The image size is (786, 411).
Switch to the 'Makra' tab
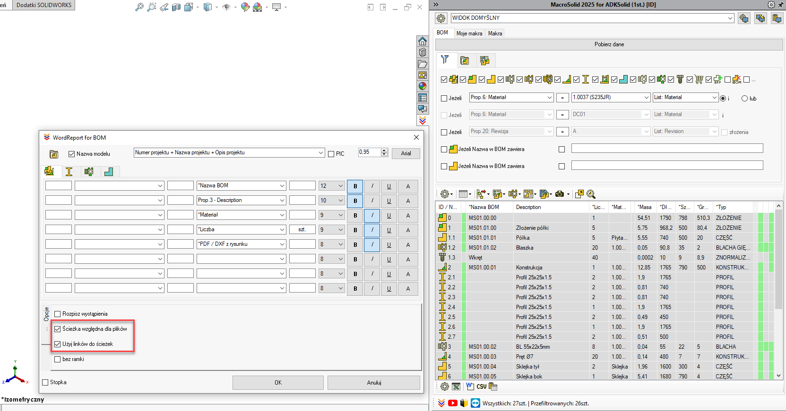click(495, 34)
